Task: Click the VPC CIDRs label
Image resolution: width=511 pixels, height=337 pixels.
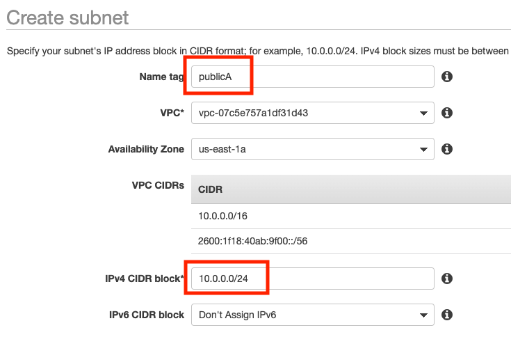Action: (157, 187)
